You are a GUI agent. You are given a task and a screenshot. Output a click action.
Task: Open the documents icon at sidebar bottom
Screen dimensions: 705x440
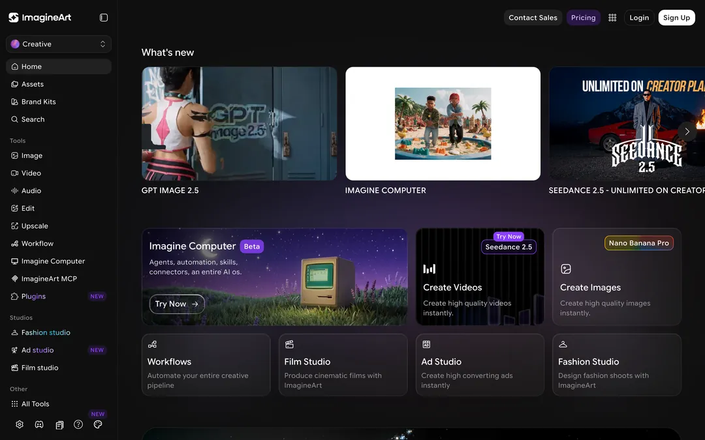[59, 425]
